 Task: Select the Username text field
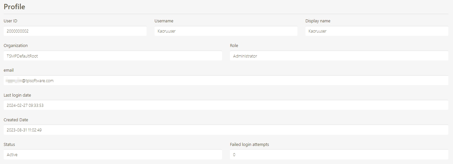point(226,31)
